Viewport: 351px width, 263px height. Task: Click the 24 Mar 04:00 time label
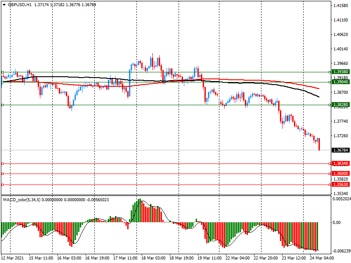point(322,259)
